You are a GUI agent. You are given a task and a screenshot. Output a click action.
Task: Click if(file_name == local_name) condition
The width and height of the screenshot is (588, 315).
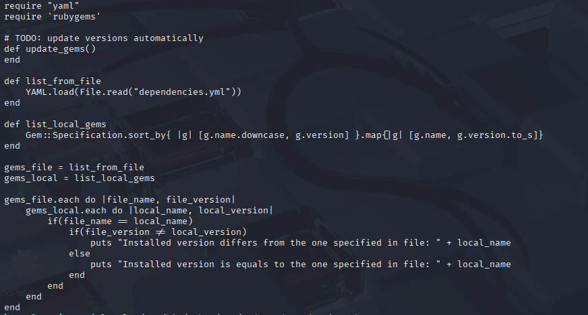click(x=120, y=221)
